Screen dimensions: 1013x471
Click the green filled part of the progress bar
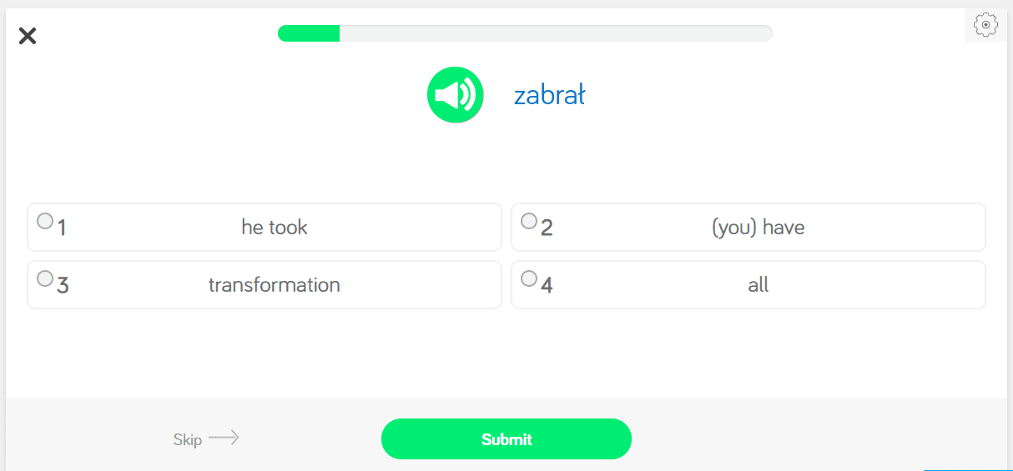coord(309,33)
